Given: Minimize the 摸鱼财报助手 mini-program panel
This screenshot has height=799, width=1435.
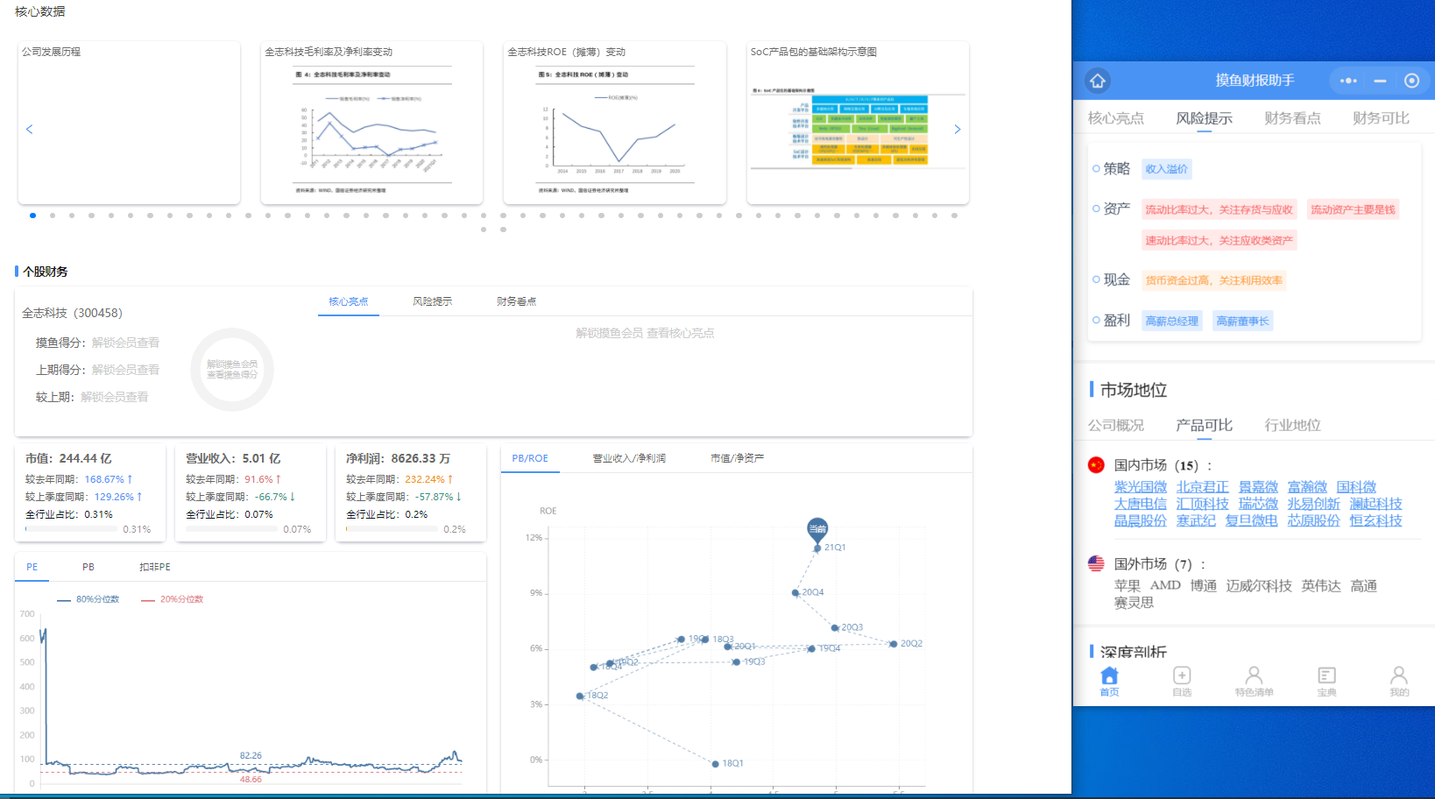Looking at the screenshot, I should point(1380,81).
